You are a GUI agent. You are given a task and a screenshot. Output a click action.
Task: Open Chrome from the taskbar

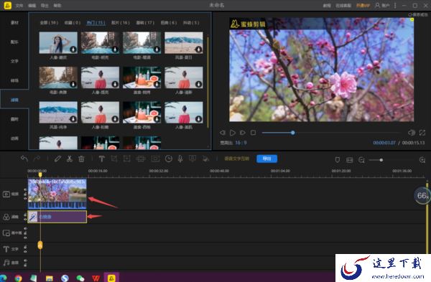point(19,278)
